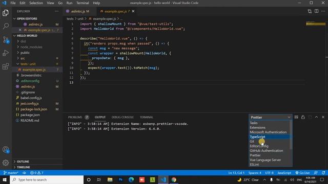328x184 pixels.
Task: Click the Ln 13, Col 1 position indicator
Action: click(236, 173)
